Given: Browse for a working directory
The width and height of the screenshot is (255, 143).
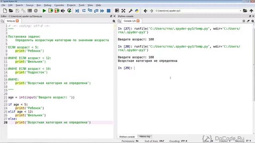Looking at the screenshot, I should [245, 11].
